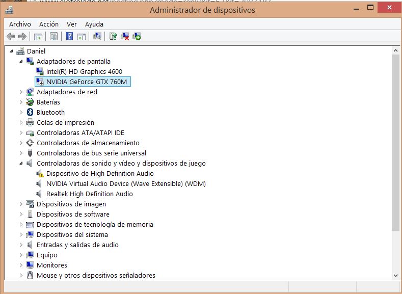This screenshot has width=402, height=294.
Task: Click the speaker icon of Realtek High Definition Audio
Action: [39, 194]
